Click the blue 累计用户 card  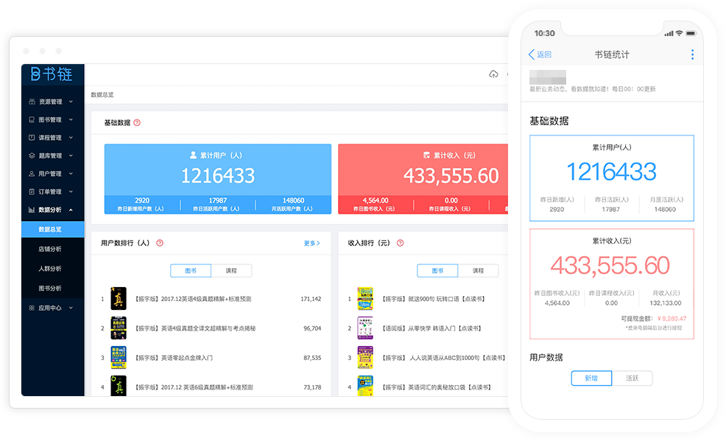pos(217,178)
